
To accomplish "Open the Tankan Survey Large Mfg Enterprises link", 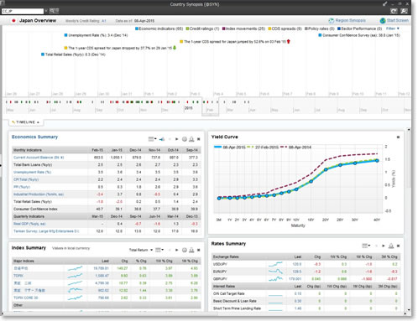I will 46,231.
